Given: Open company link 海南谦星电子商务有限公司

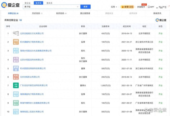Looking at the screenshot, I should [x=32, y=94].
